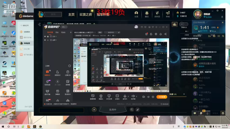Select the first scene tab in streaming companion
230x129 pixels.
coord(50,32)
